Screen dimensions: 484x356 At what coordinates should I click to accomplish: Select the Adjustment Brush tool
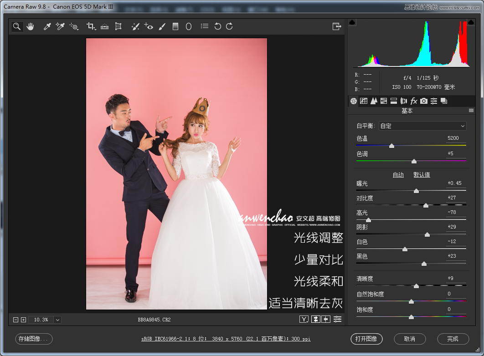pos(162,26)
